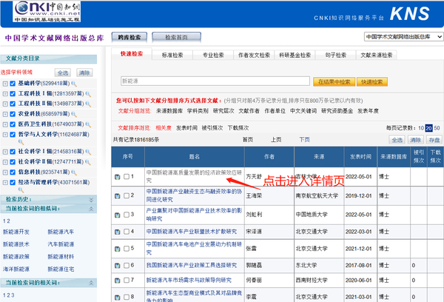Uncheck the 信息科技 category checkbox

[13, 172]
